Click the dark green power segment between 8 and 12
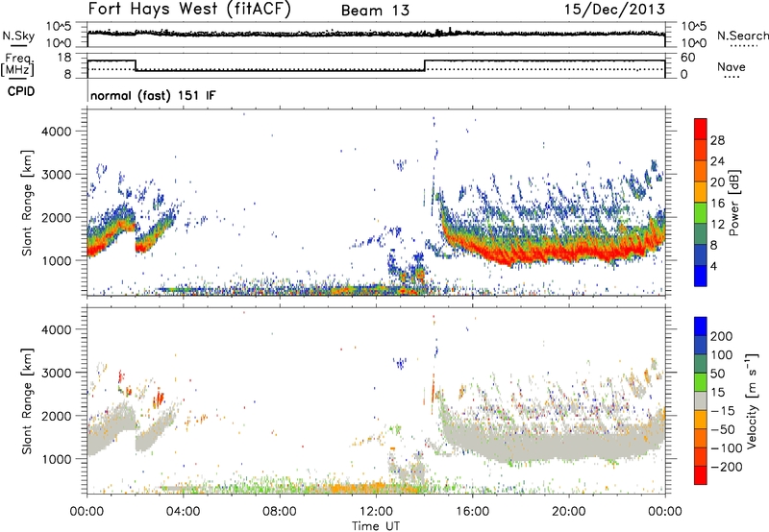Viewport: 769px width, 532px height. click(x=701, y=233)
